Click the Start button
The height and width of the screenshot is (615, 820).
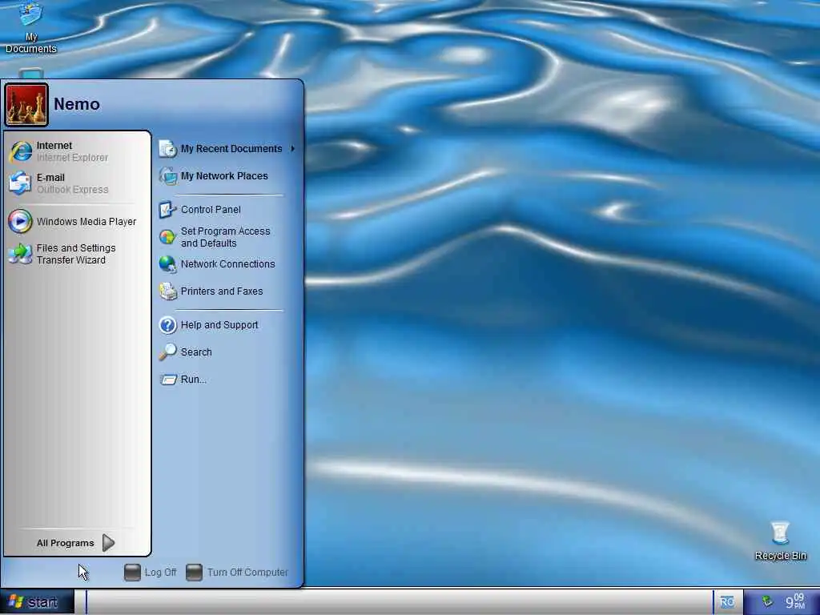pyautogui.click(x=37, y=602)
